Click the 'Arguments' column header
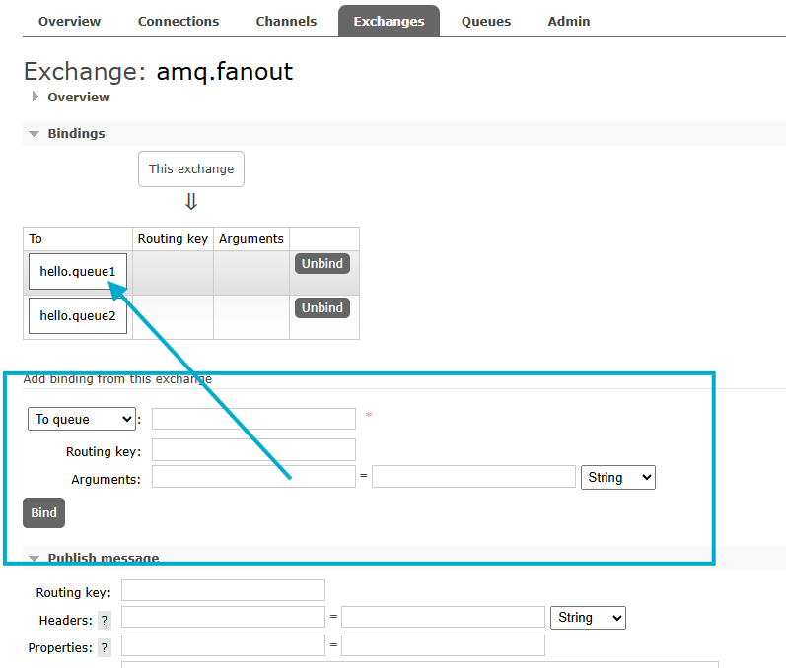Image resolution: width=786 pixels, height=668 pixels. [251, 238]
